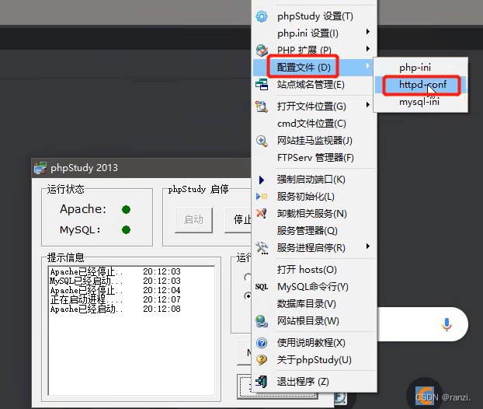
Task: Select httpd-conf in the submenu
Action: point(420,85)
